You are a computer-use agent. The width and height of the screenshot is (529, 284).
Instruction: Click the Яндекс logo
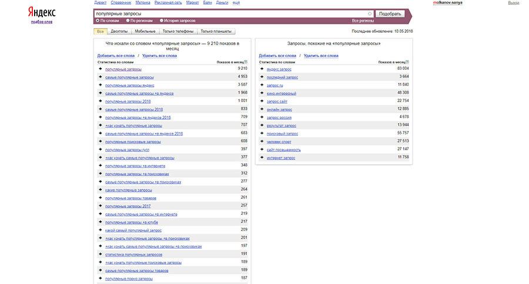[42, 12]
